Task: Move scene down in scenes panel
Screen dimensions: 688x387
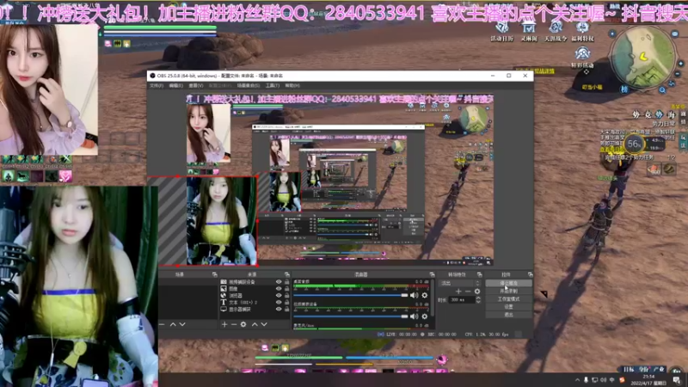Action: coord(182,324)
